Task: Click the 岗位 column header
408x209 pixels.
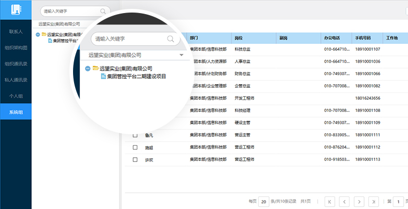Action: [239, 38]
